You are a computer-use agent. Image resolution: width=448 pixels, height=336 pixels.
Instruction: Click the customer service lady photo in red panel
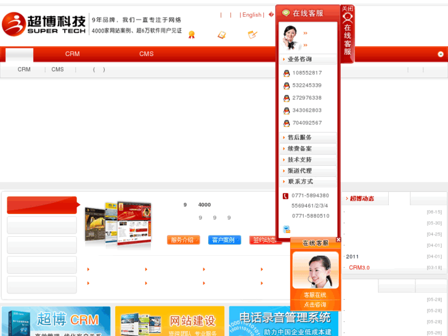coord(291,38)
